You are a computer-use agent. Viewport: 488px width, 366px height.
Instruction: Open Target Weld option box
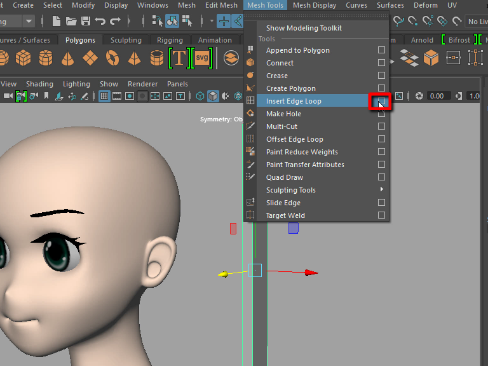tap(381, 215)
